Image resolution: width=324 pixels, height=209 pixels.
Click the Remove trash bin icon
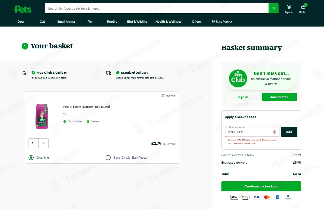pyautogui.click(x=163, y=96)
